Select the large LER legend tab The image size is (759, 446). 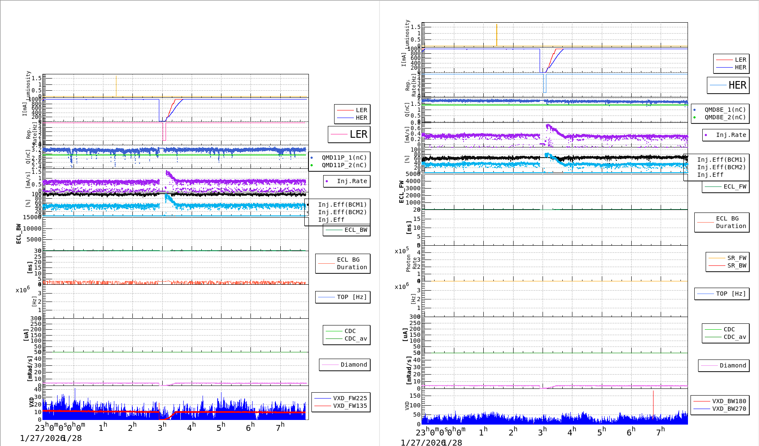pyautogui.click(x=349, y=134)
